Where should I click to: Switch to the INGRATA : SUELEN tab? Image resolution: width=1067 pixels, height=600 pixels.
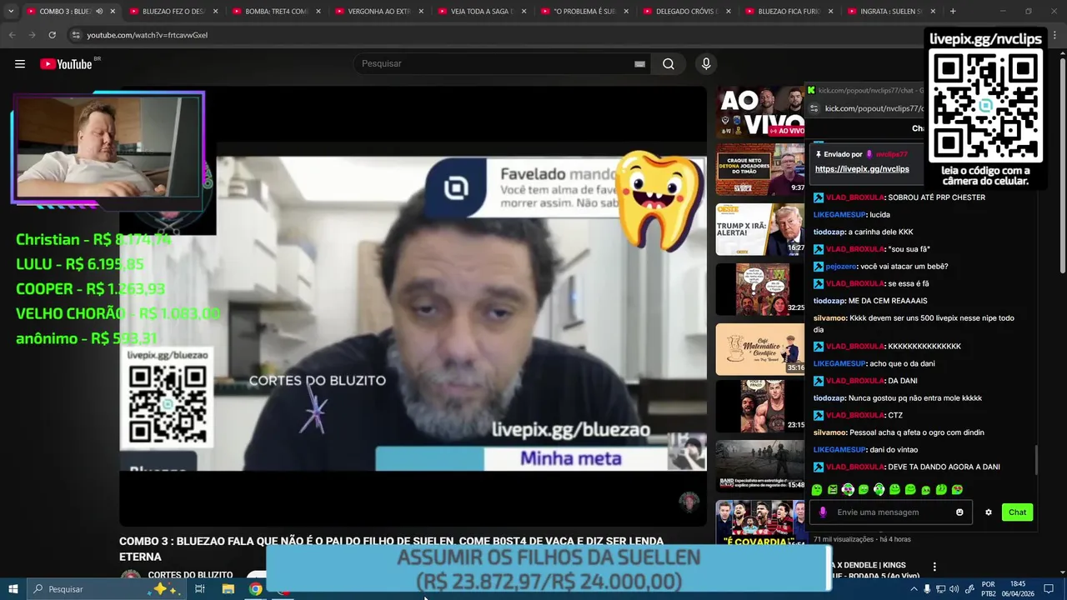[x=891, y=12]
